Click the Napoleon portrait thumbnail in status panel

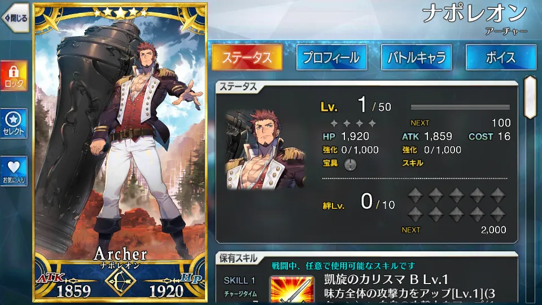tap(265, 149)
